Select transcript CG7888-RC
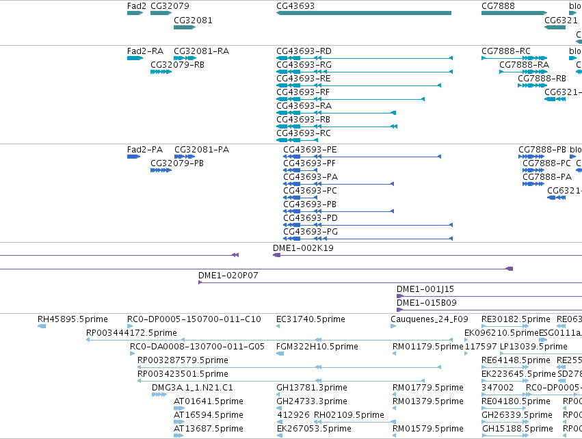Viewport: 582px width, 439px height. click(514, 58)
